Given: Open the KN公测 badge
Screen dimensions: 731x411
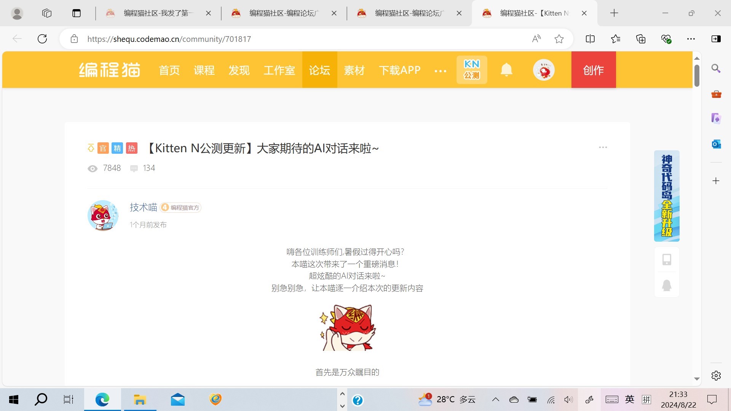Looking at the screenshot, I should point(472,70).
